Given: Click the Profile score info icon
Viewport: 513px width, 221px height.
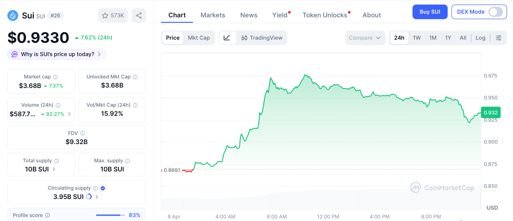Looking at the screenshot, I should tap(48, 215).
